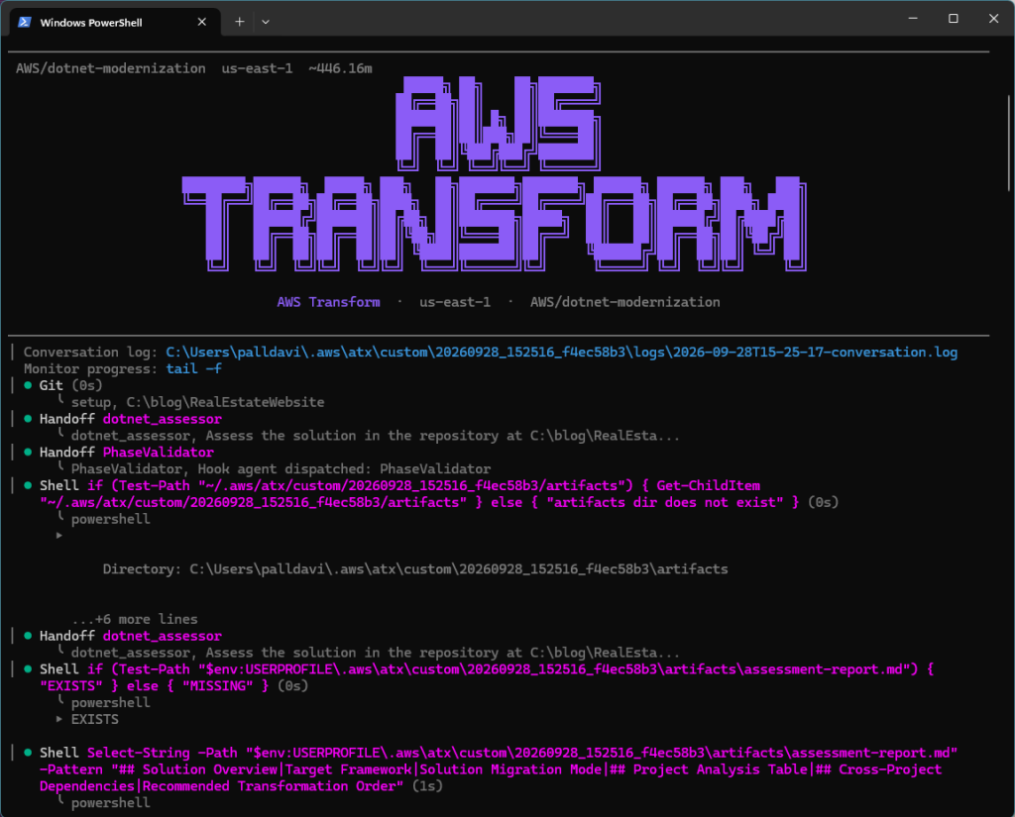Click the purple 'AWS Transform' subtitle
1015x817 pixels.
tap(328, 302)
